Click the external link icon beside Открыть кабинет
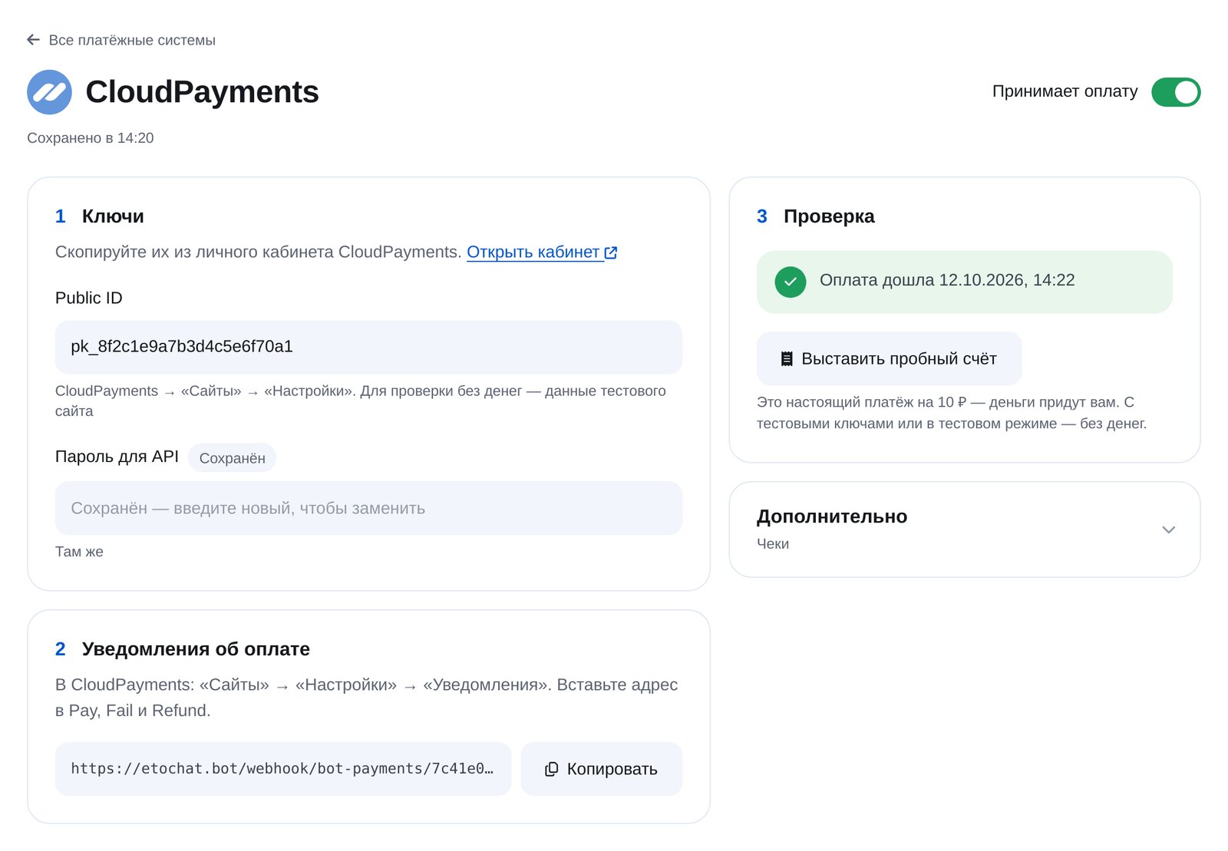 611,252
